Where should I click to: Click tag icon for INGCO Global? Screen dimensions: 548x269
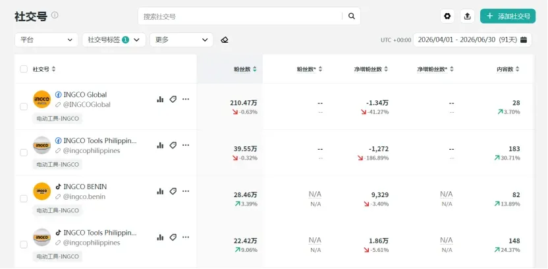[173, 100]
